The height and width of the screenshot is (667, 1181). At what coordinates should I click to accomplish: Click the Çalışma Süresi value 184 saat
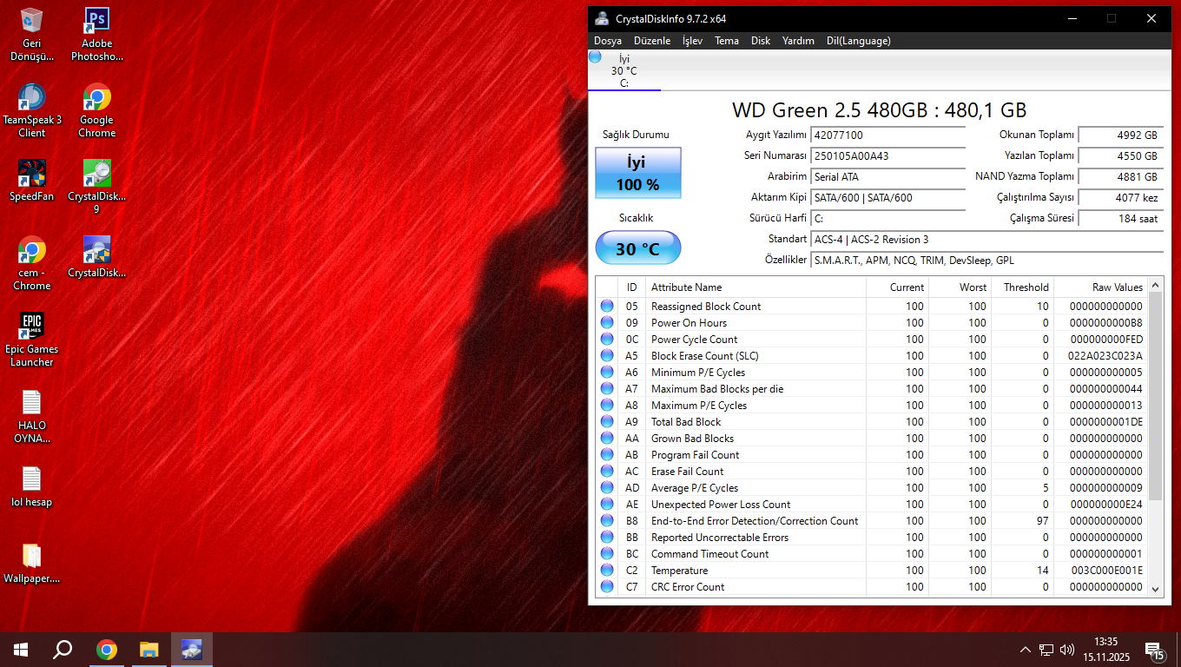1120,219
